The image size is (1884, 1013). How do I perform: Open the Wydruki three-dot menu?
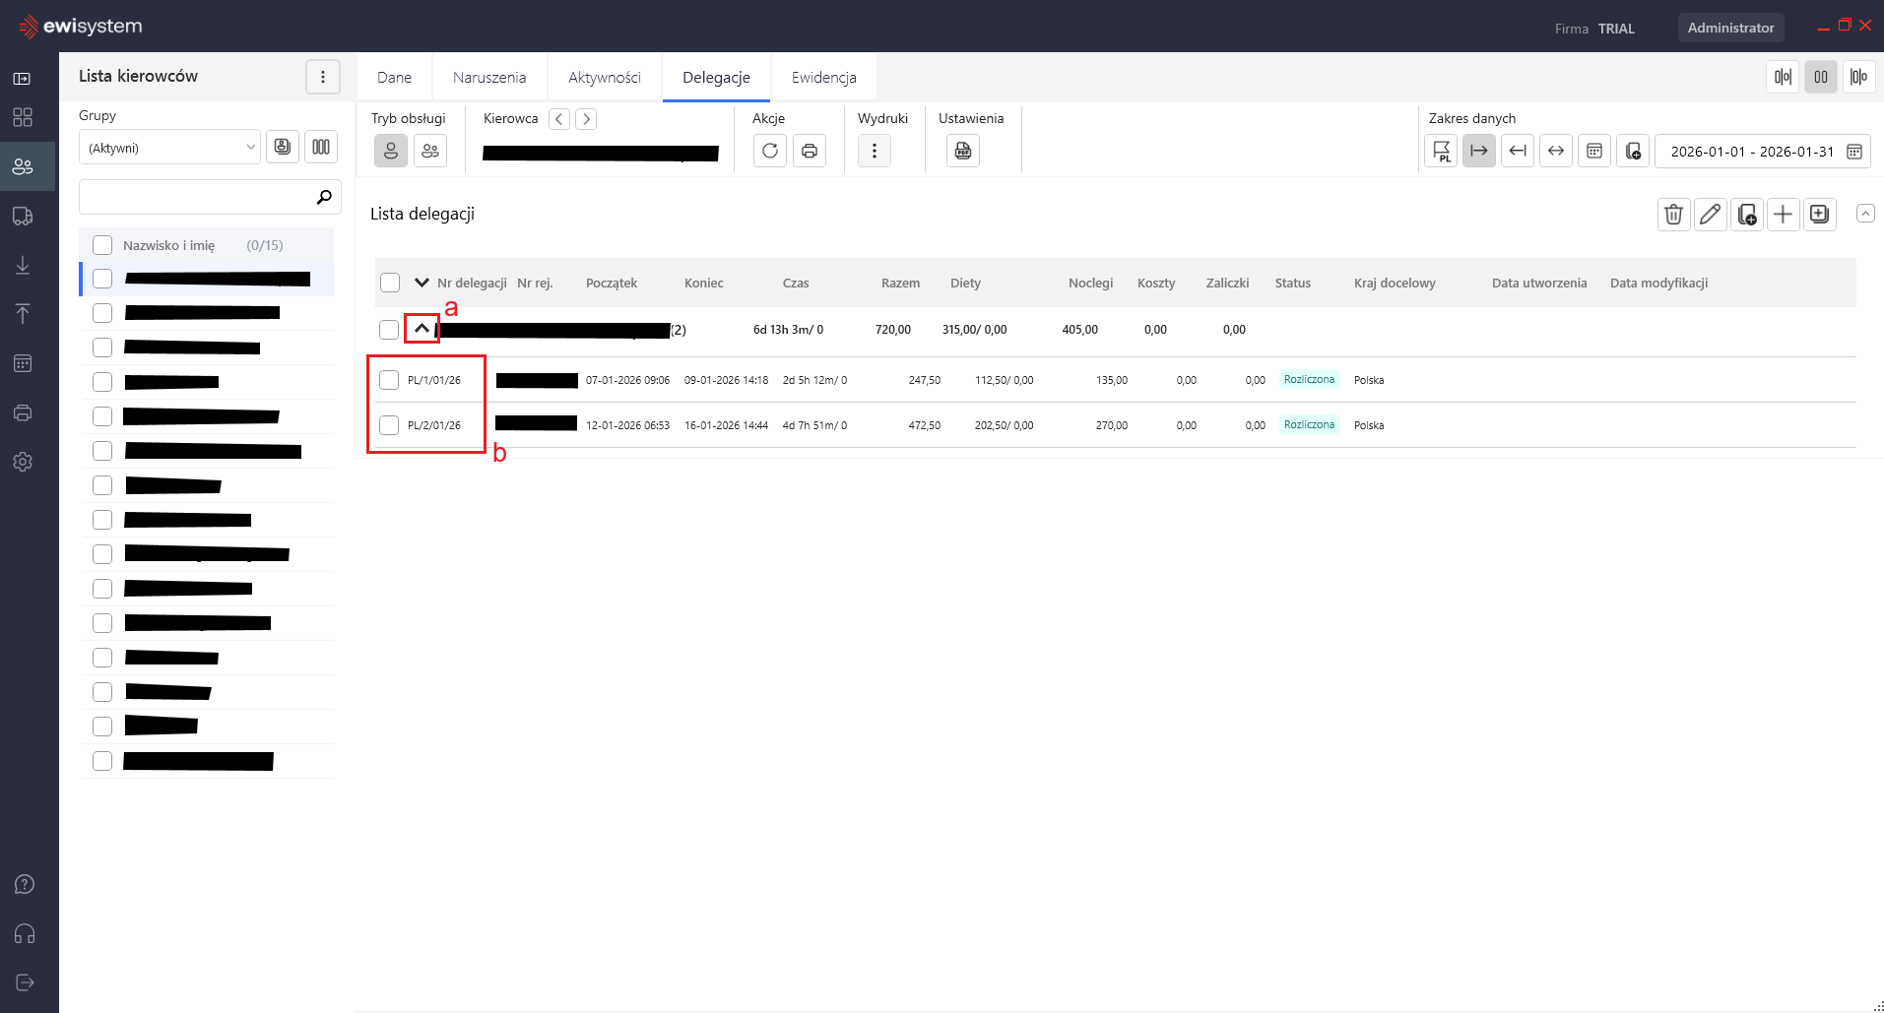tap(874, 151)
